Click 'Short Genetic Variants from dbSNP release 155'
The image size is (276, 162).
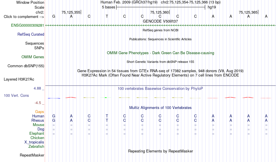160,62
